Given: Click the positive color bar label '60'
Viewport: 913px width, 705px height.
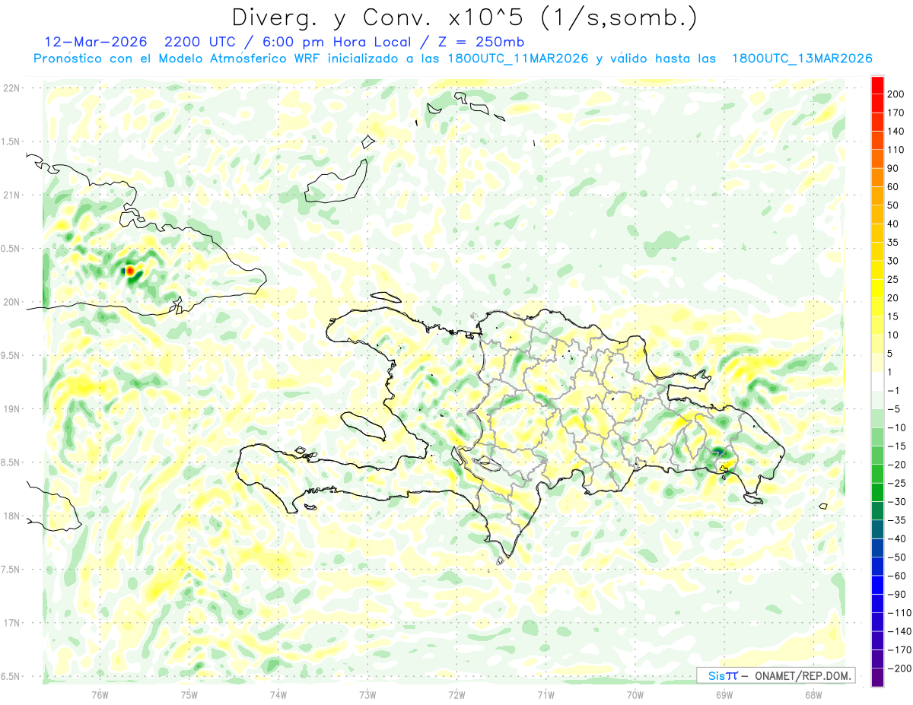Looking at the screenshot, I should pos(893,187).
